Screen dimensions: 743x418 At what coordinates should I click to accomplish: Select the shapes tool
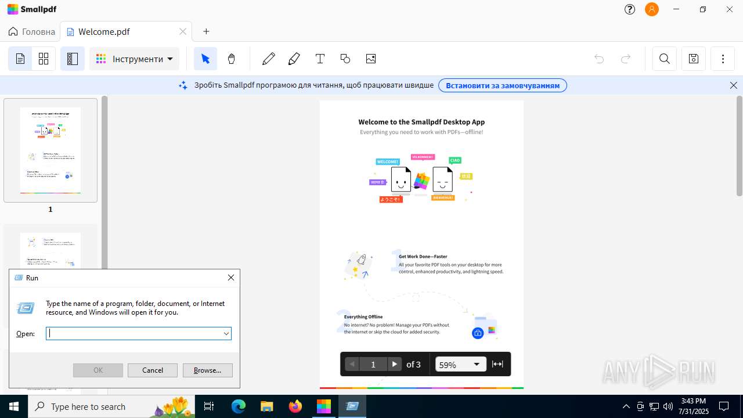(x=345, y=59)
